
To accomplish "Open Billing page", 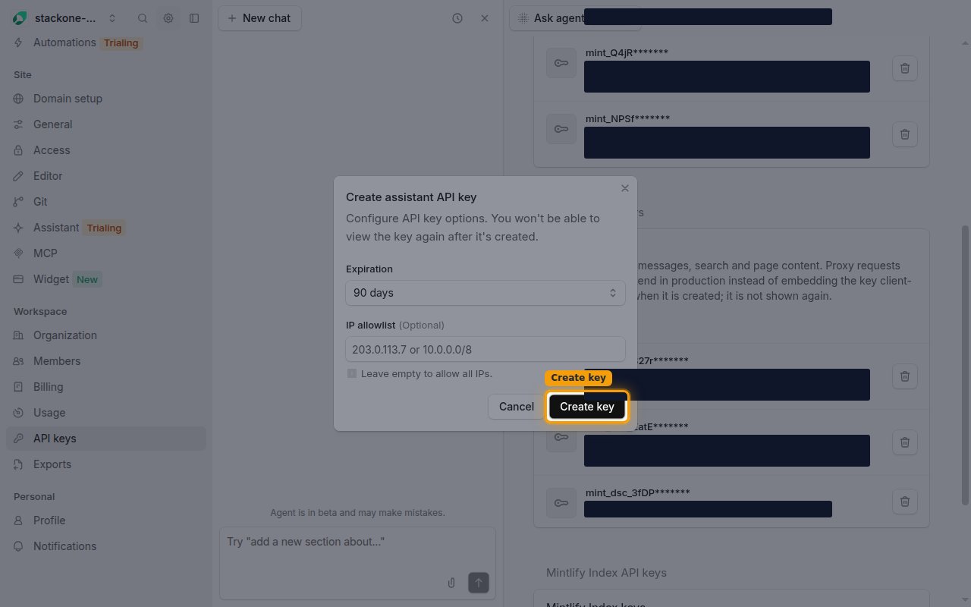I will coord(106,387).
